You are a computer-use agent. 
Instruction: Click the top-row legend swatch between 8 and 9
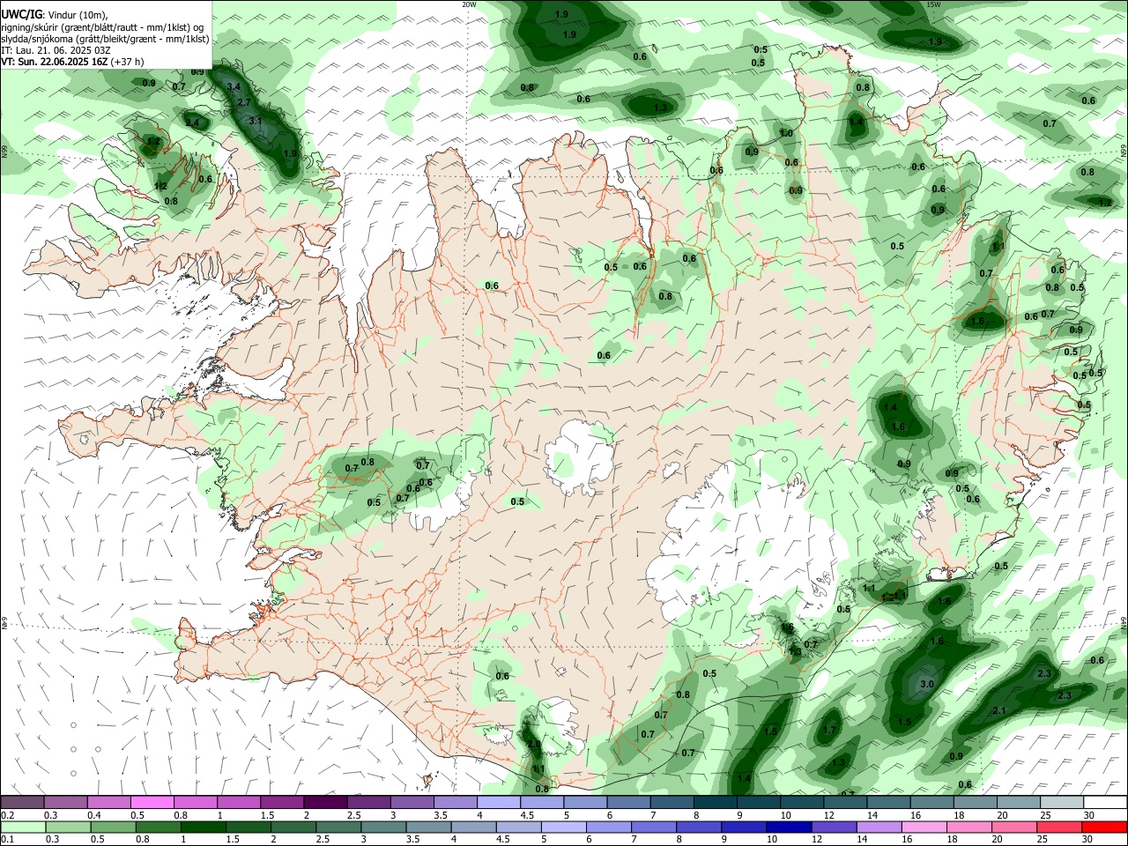(716, 803)
